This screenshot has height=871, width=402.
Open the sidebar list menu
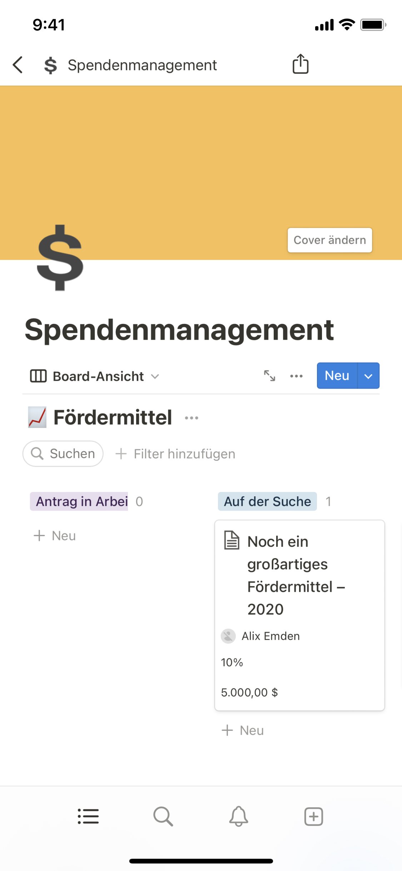(x=88, y=816)
